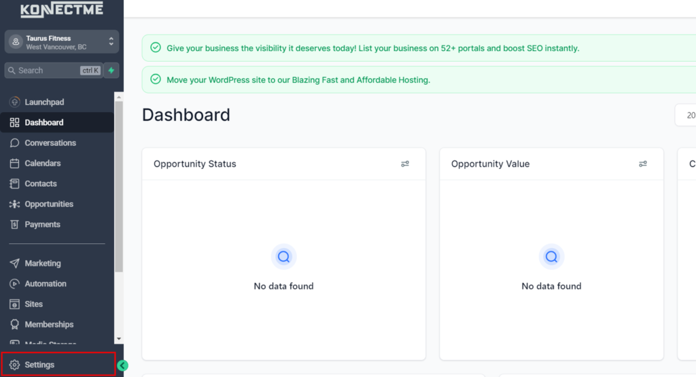The height and width of the screenshot is (377, 696).
Task: Open the Contacts menu item
Action: pyautogui.click(x=41, y=183)
